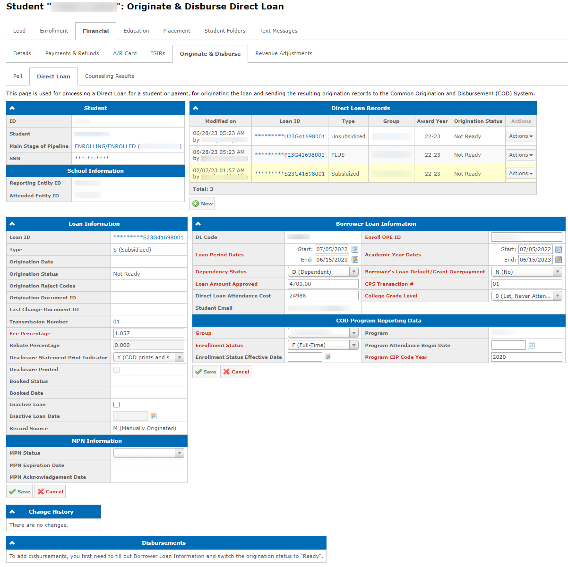Viewport: 568px width, 567px height.
Task: Click the Academic Year End date field
Action: click(536, 260)
